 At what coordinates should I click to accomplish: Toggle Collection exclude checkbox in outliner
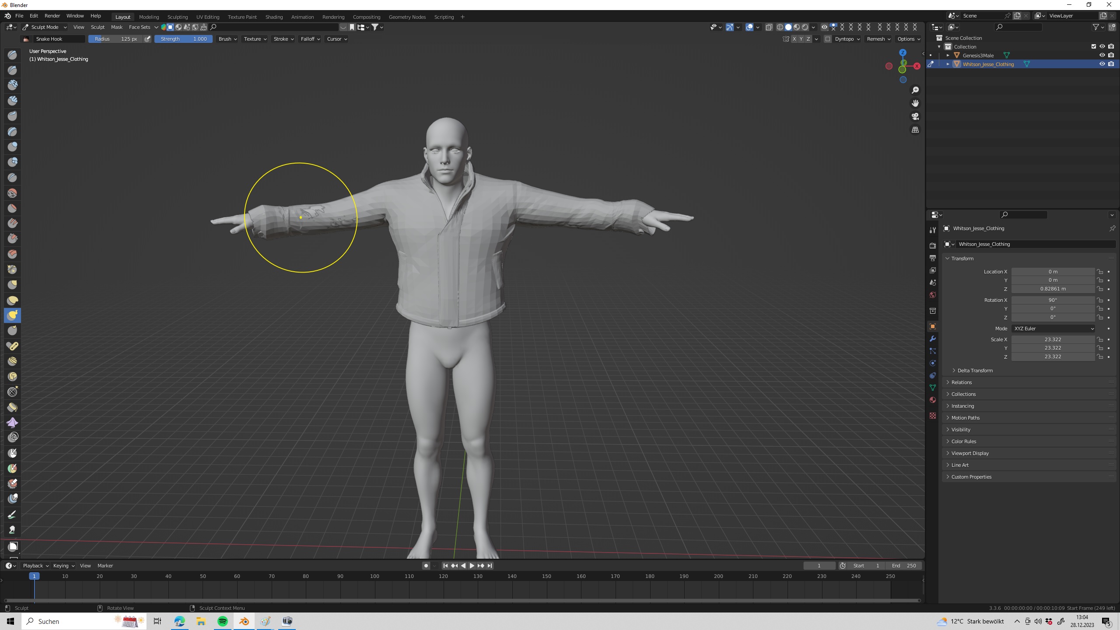point(1094,46)
